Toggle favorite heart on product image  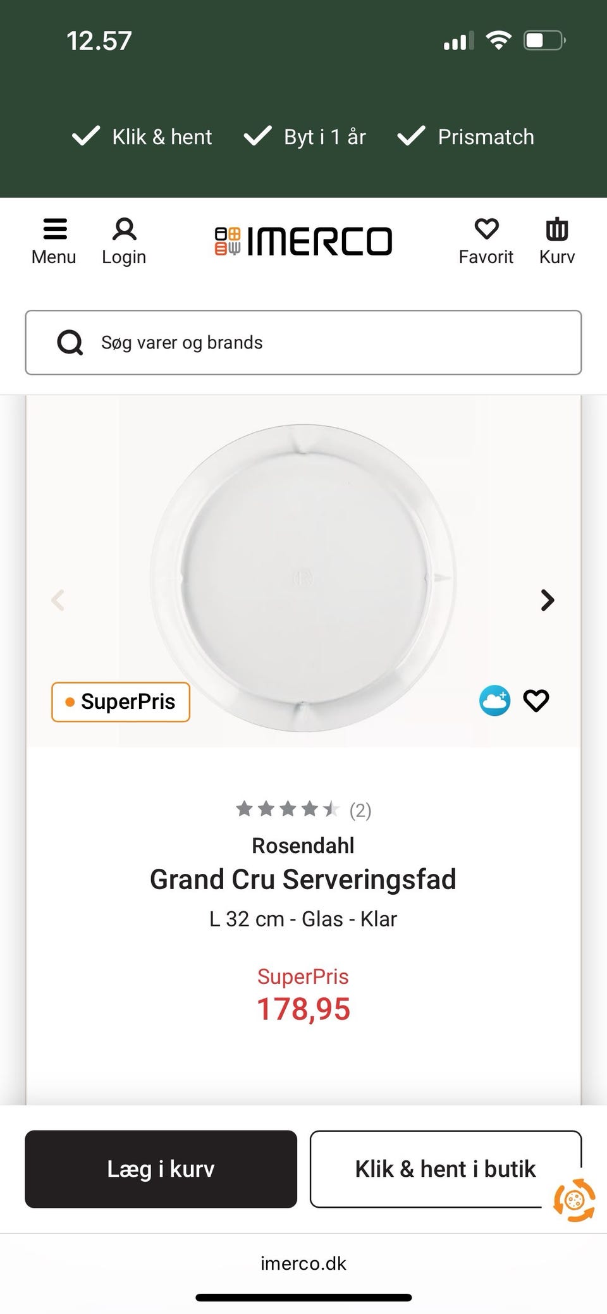tap(536, 701)
